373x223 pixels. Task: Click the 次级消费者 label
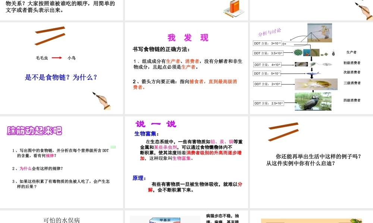coord(352,72)
